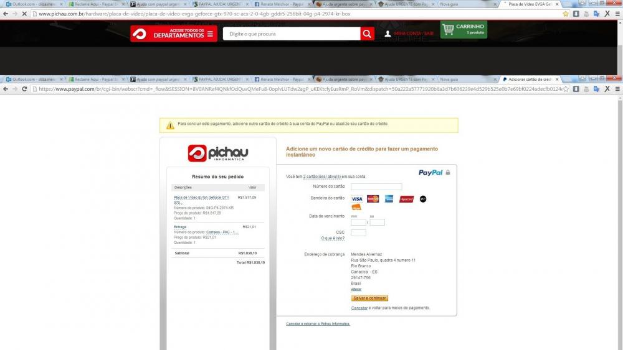Viewport: 623px width, 350px height.
Task: Click the 'Entrega' link in order summary
Action: pos(180,227)
